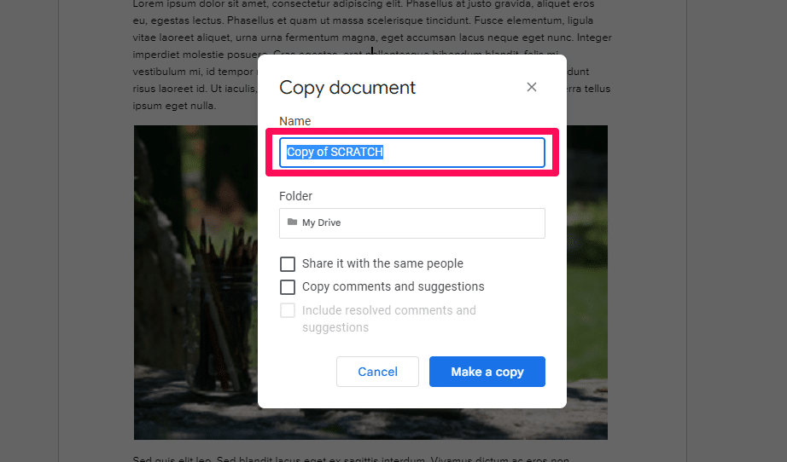The width and height of the screenshot is (787, 462).
Task: Click the "Name" label above the text field
Action: point(295,121)
